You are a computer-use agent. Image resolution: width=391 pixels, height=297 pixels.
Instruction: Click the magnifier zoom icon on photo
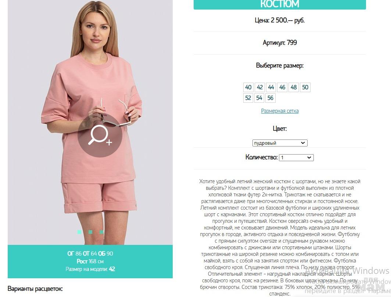click(x=100, y=135)
